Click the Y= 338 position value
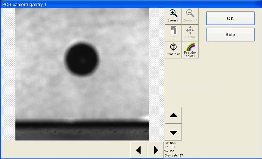The image size is (262, 159). 169,151
